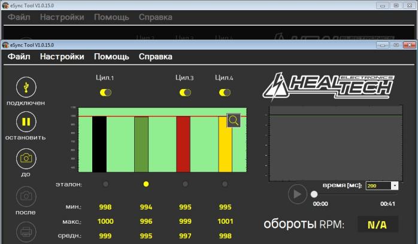This screenshot has height=244, width=418.
Task: Click the средн. value 998 for cylinder 4
Action: [225, 236]
